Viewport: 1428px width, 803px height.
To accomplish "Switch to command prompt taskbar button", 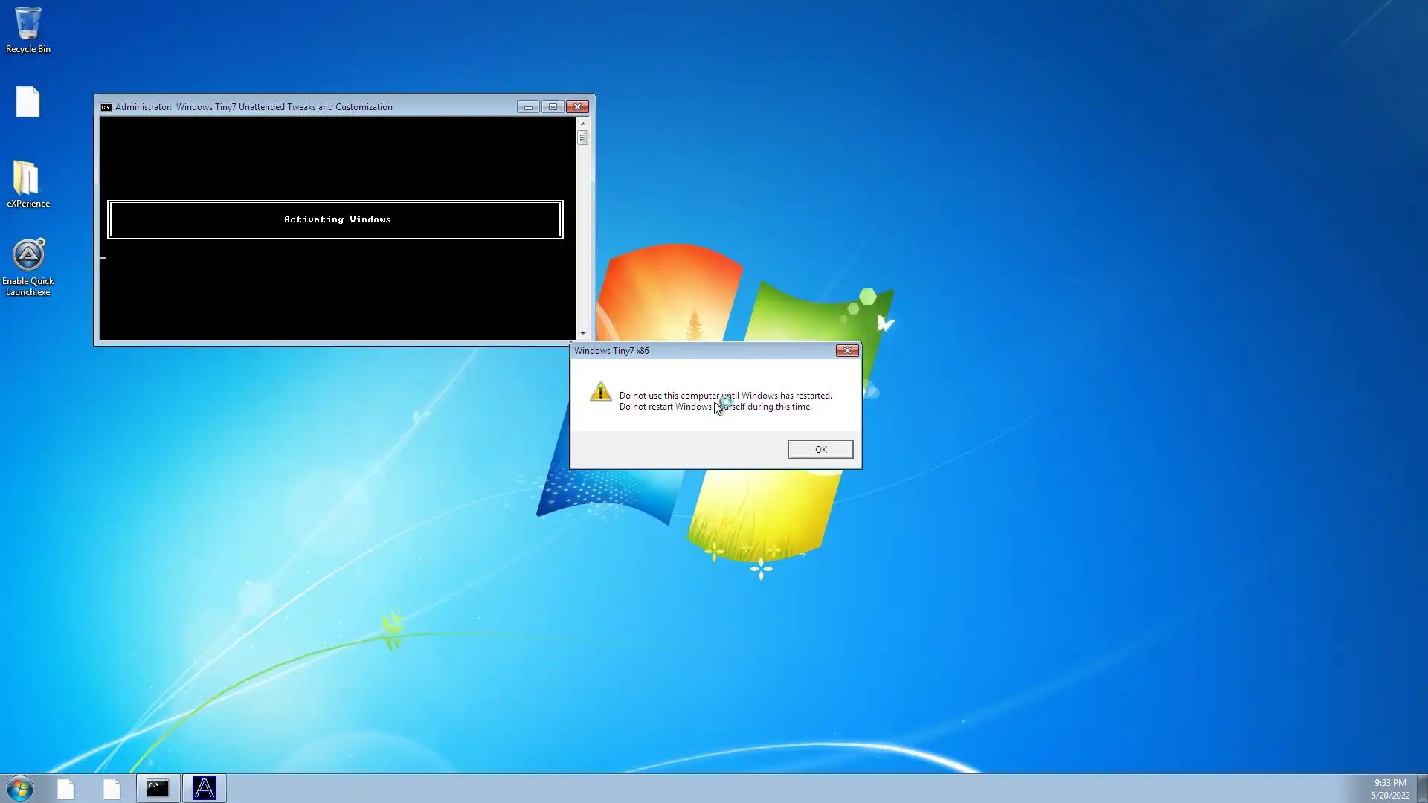I will click(158, 788).
